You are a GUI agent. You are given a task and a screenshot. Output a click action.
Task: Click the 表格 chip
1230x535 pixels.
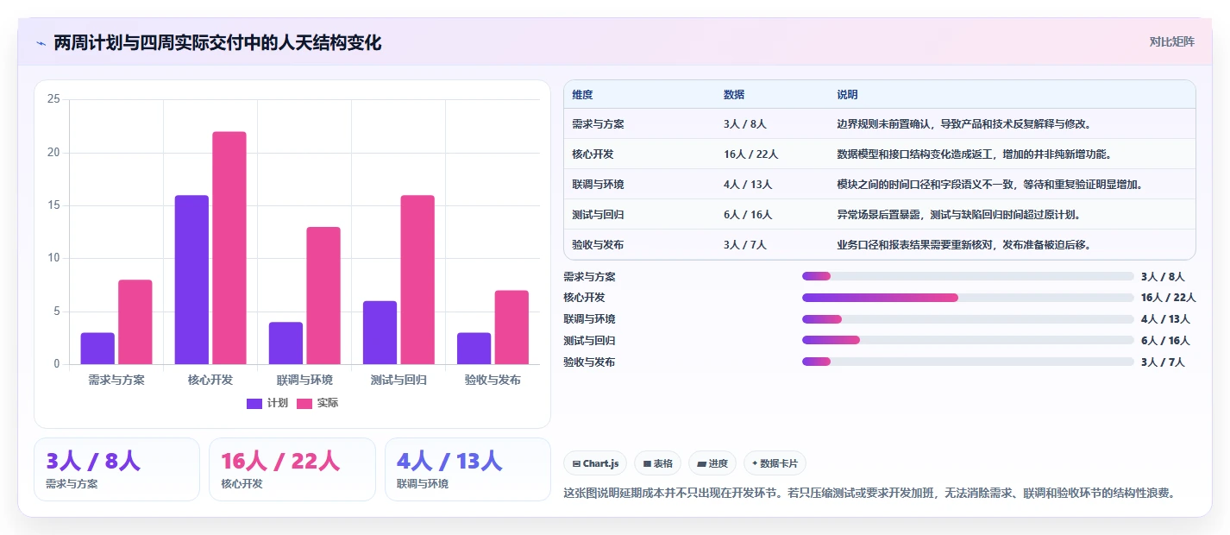pos(657,463)
